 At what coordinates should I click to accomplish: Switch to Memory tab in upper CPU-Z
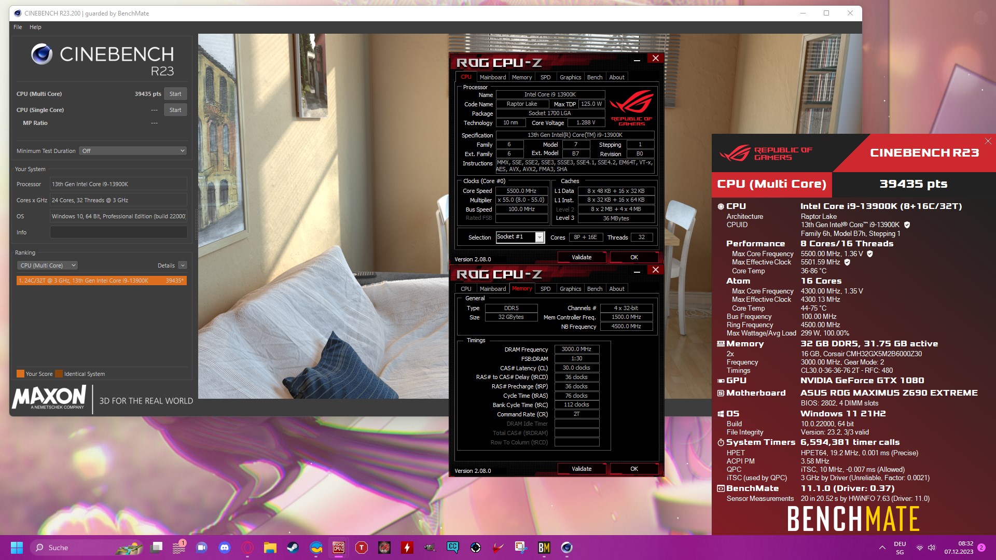point(522,77)
